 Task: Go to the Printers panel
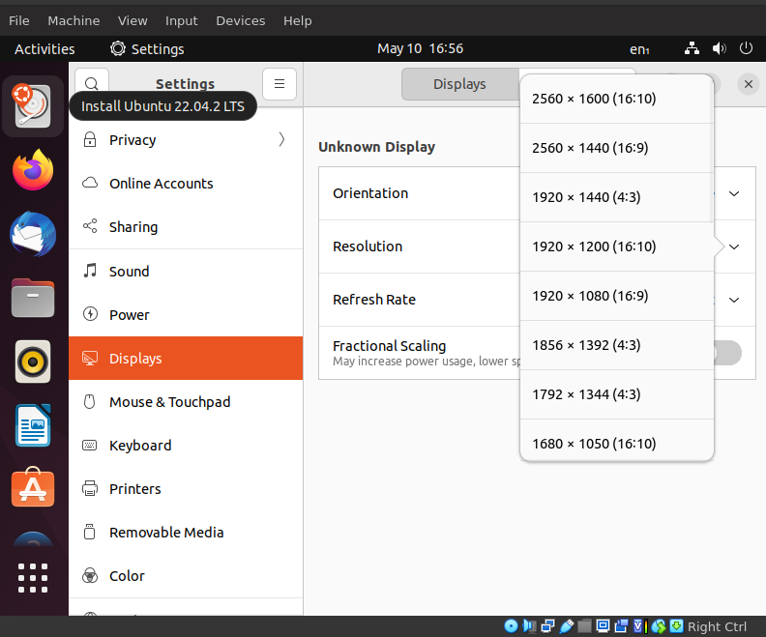[186, 488]
